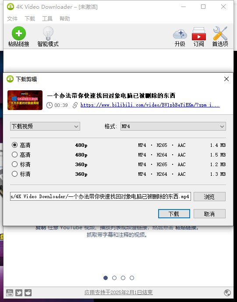Click the globe icon in the status bar

coord(227,293)
